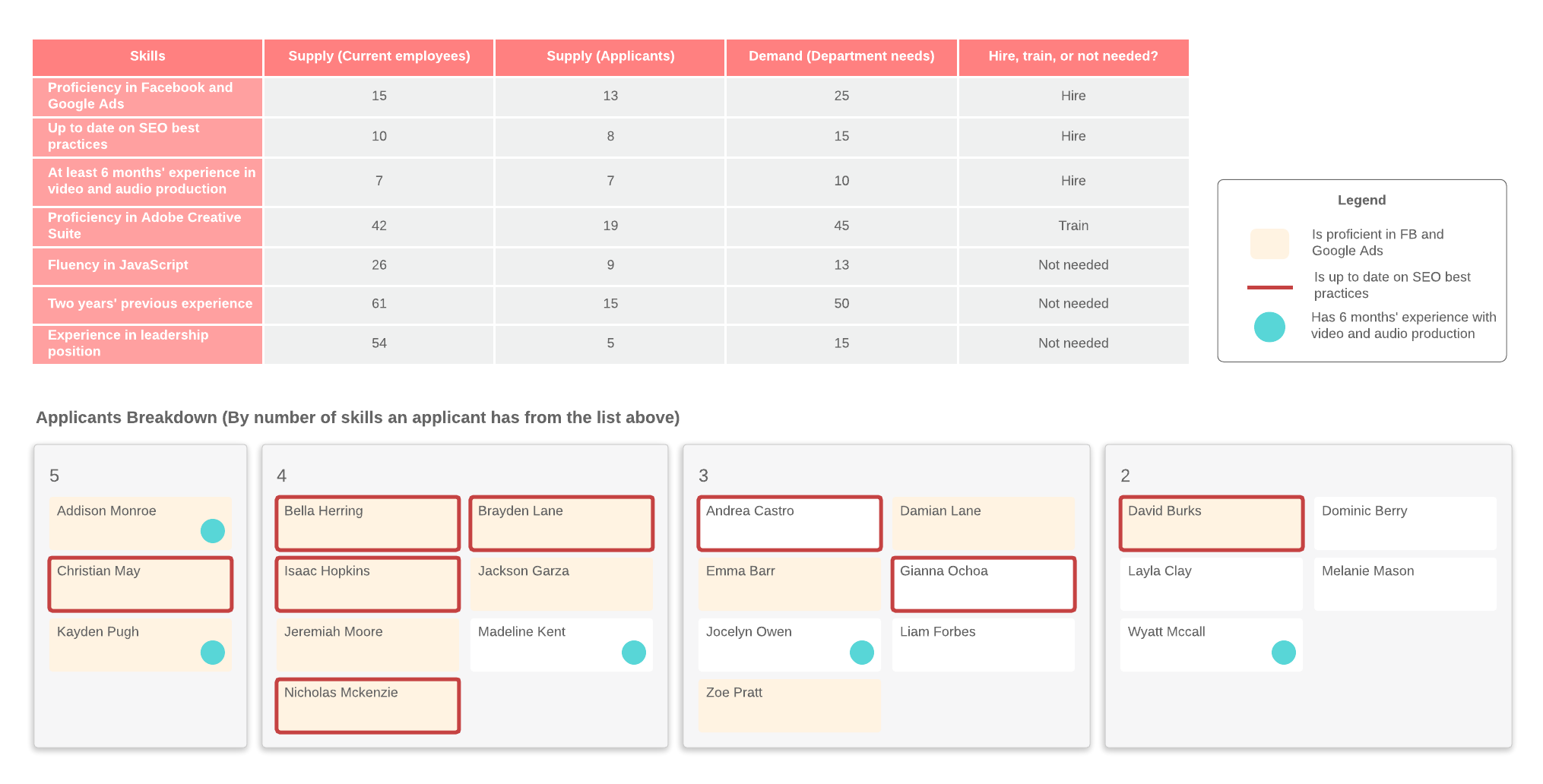
Task: Click the teal video experience badge on Addison Monroe
Action: pyautogui.click(x=213, y=531)
